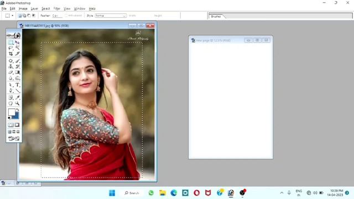Viewport: 354px width, 199px height.
Task: Select the Lasso tool
Action: click(x=11, y=48)
